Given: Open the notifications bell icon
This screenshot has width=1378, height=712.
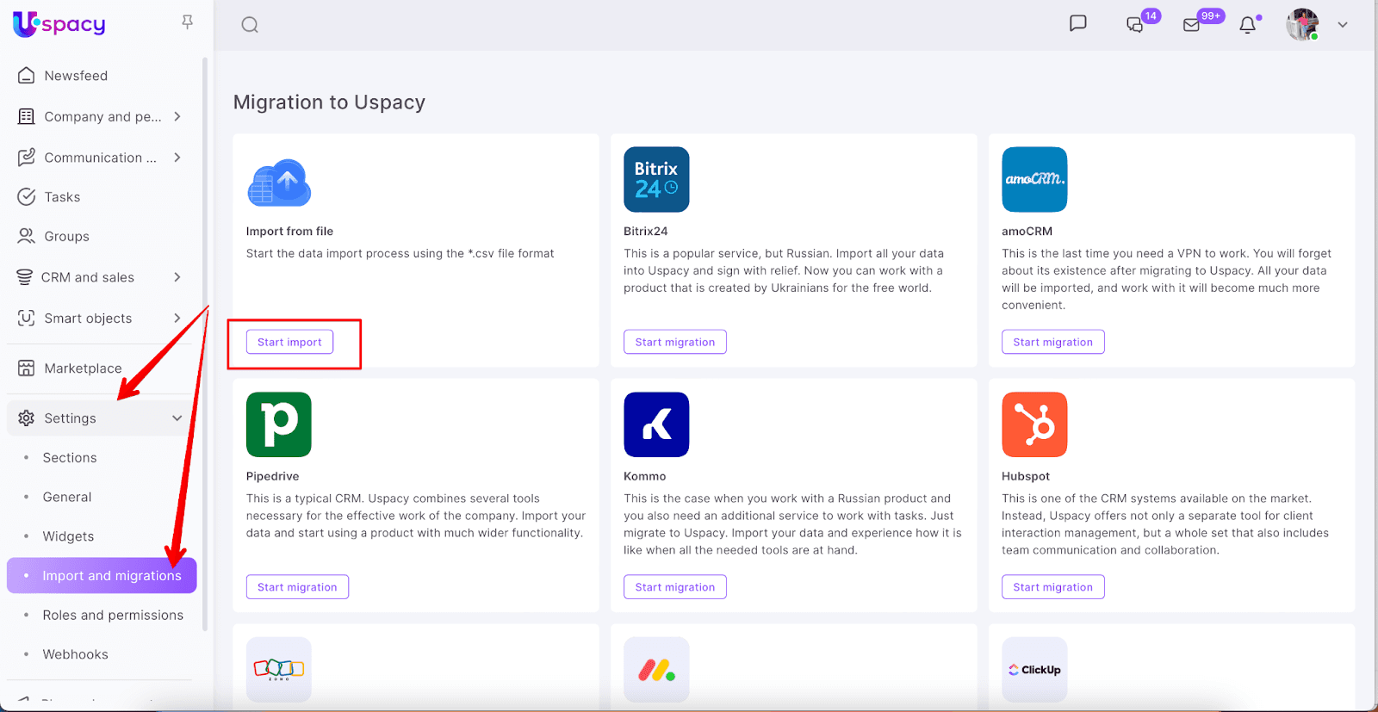Looking at the screenshot, I should (1247, 25).
